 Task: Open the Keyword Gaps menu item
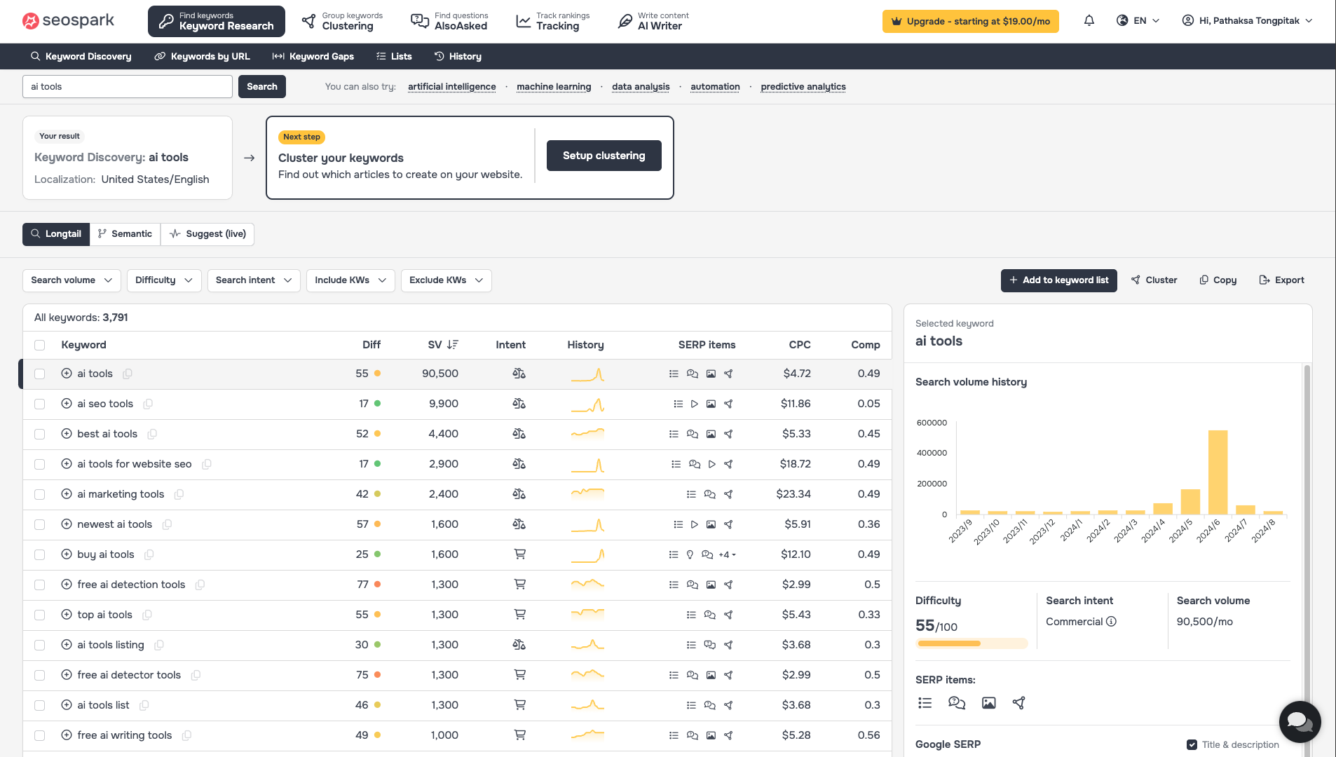pyautogui.click(x=313, y=56)
